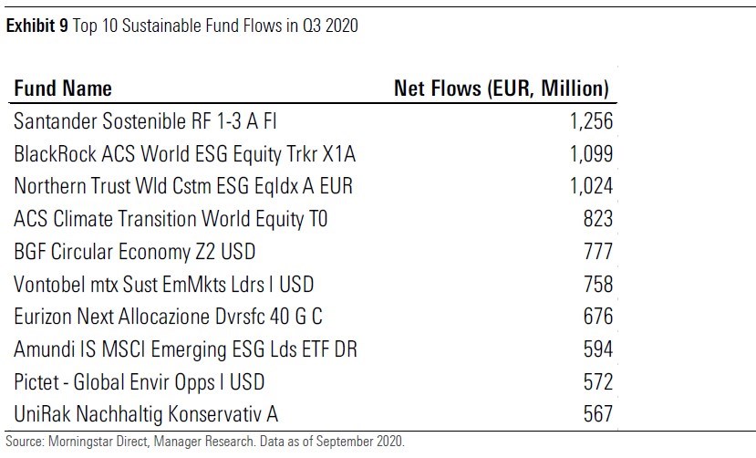The width and height of the screenshot is (756, 458).
Task: Click the Fund Name column header
Action: [x=63, y=89]
